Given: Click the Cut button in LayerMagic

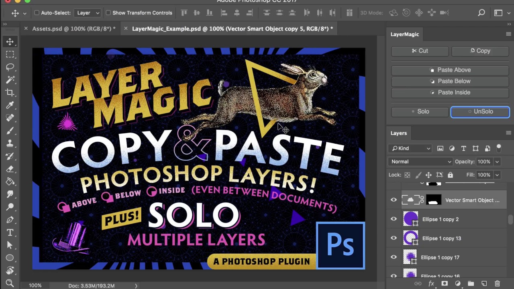Looking at the screenshot, I should (x=420, y=51).
